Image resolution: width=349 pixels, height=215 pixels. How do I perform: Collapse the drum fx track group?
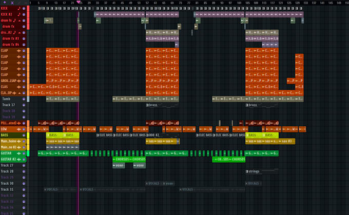click(x=20, y=21)
